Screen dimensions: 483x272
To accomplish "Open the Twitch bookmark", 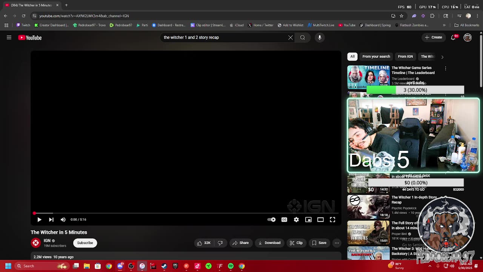I will click(x=23, y=25).
